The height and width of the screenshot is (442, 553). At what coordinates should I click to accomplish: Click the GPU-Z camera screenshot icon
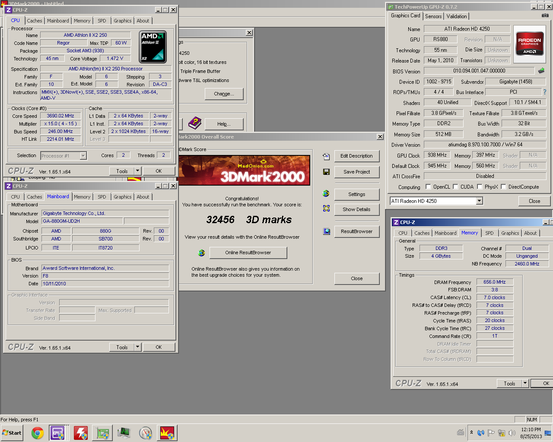pos(545,16)
